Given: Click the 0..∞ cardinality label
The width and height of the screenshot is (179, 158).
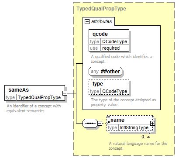Looking at the screenshot, I should 146,137.
